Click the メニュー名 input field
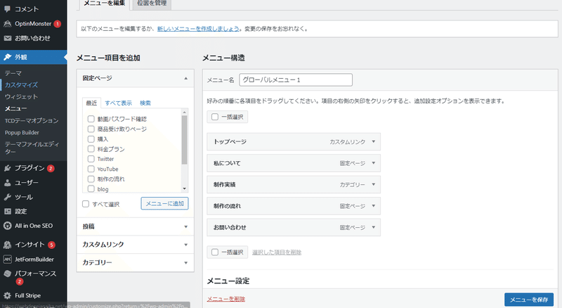The height and width of the screenshot is (308, 562). (x=296, y=79)
